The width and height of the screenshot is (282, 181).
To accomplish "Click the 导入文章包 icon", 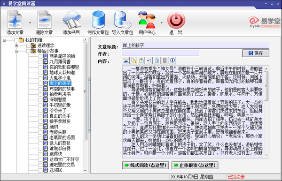I will point(123,19).
